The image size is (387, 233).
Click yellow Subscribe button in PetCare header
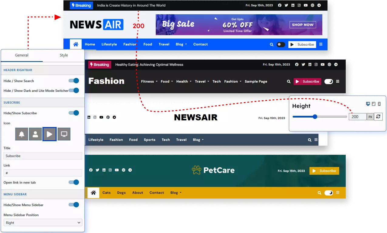[x=324, y=171]
